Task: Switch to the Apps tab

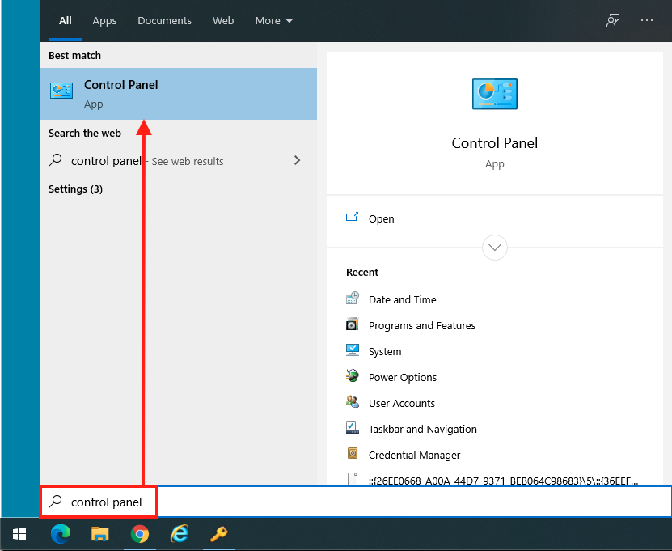Action: pyautogui.click(x=104, y=20)
